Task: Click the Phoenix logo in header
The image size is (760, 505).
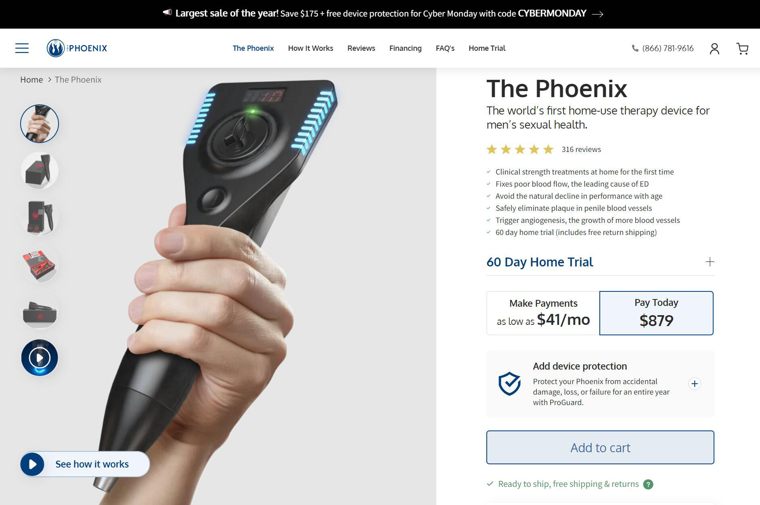Action: pyautogui.click(x=77, y=48)
